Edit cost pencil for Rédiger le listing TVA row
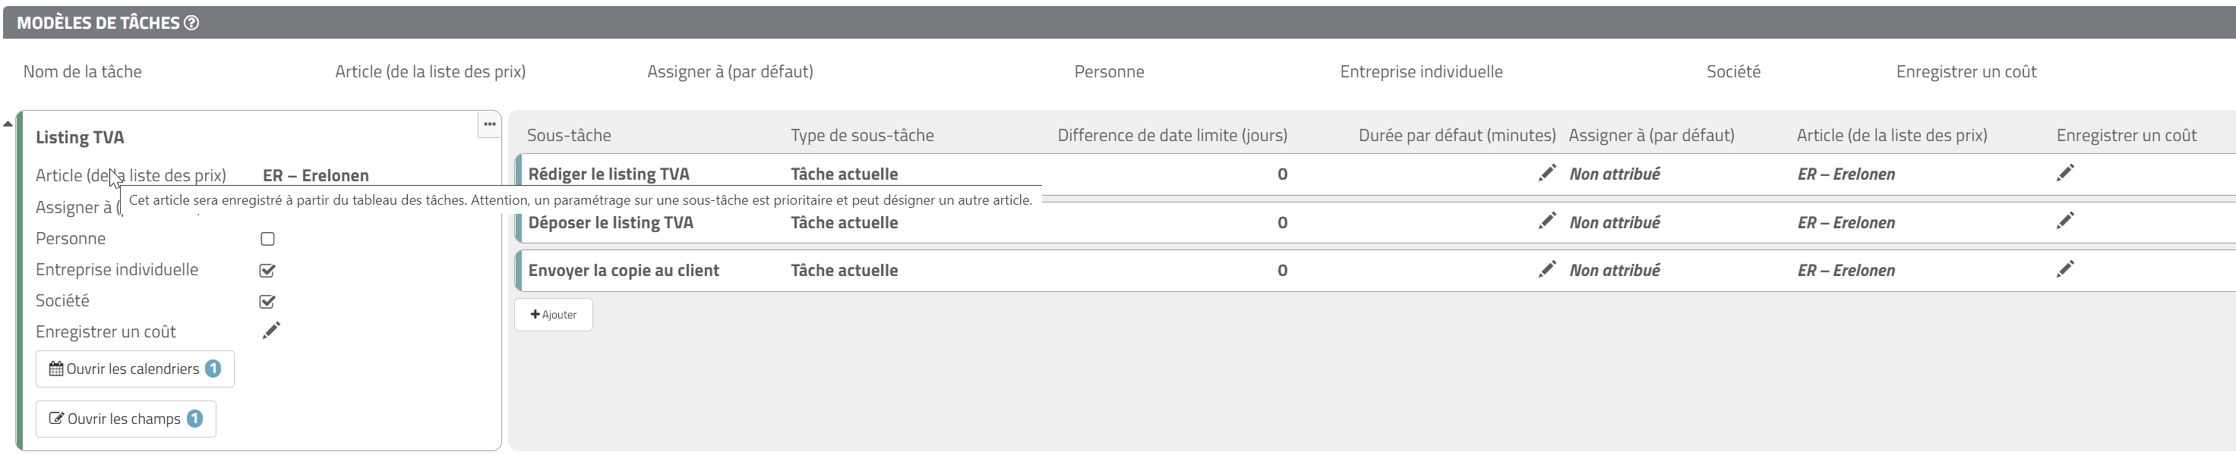The image size is (2236, 458). pyautogui.click(x=2065, y=174)
